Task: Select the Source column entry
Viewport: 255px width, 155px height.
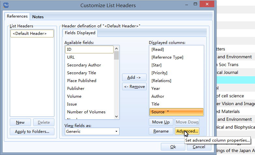Action: [176, 112]
